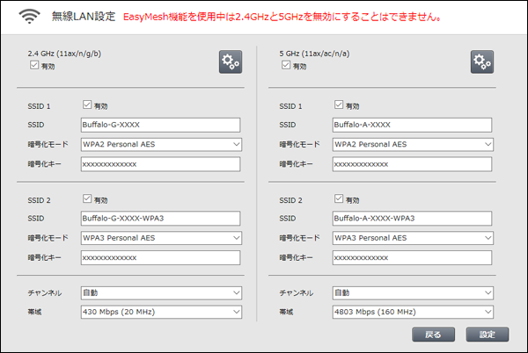Disable SSID 2 on the 5 GHz band
Screen dimensions: 528x353
339,198
